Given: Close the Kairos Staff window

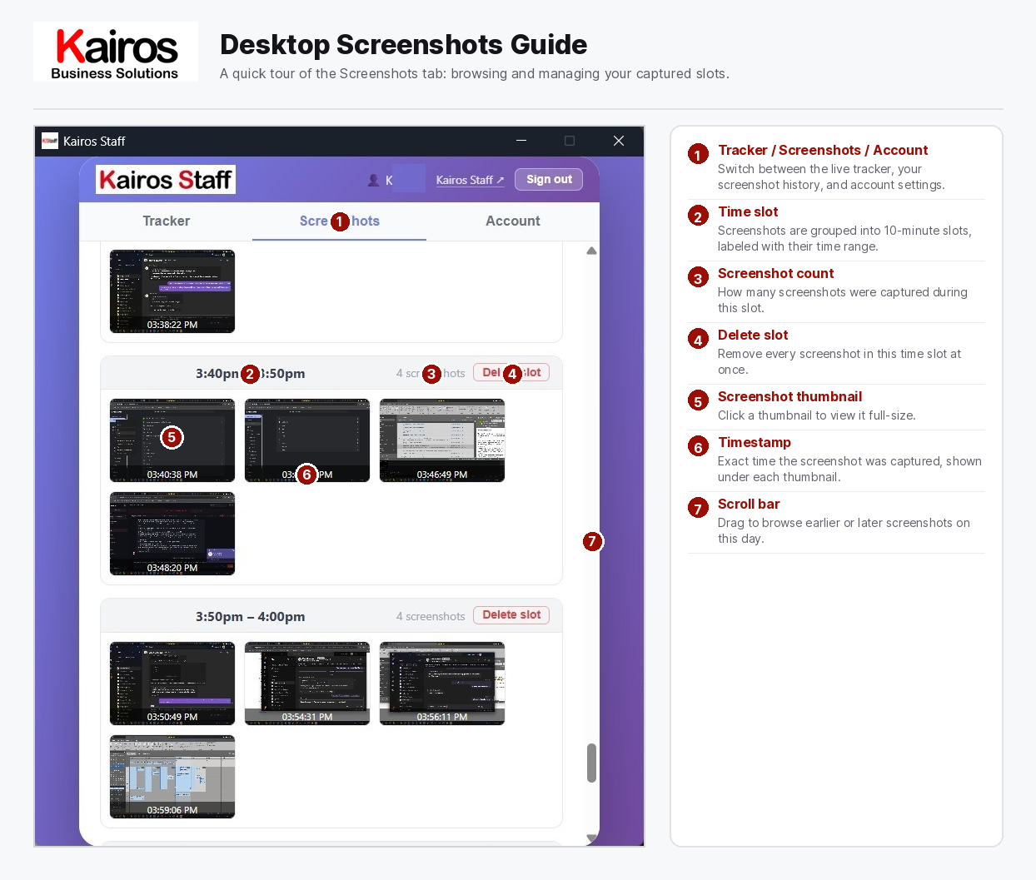Looking at the screenshot, I should 619,141.
